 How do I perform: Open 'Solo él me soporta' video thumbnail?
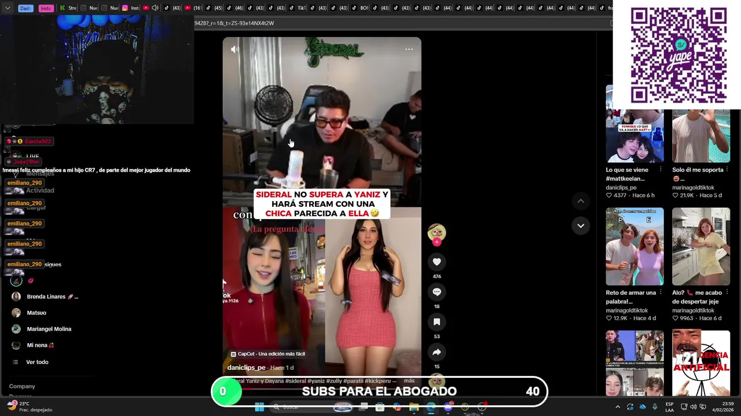701,136
